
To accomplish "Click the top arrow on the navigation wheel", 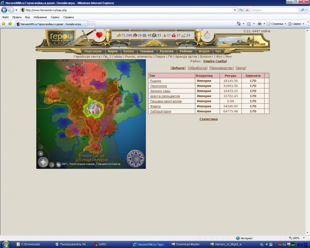I will (x=136, y=152).
